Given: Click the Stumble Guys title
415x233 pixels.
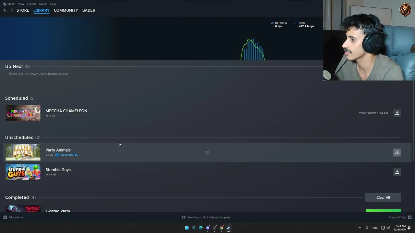Looking at the screenshot, I should (x=58, y=170).
